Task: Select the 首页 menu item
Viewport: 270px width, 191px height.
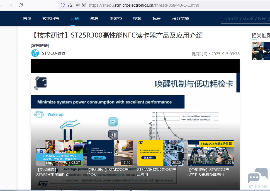Action: point(27,18)
